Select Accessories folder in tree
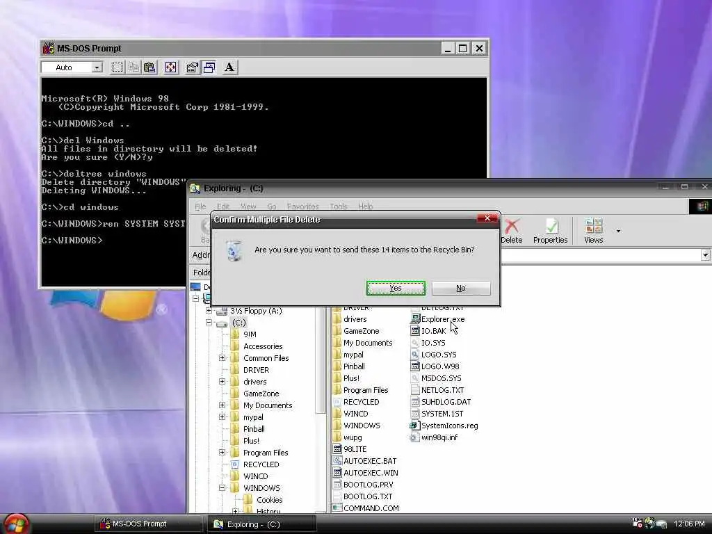The height and width of the screenshot is (534, 712). (x=263, y=346)
